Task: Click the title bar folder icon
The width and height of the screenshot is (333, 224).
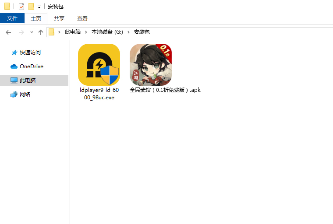Action: pos(7,6)
